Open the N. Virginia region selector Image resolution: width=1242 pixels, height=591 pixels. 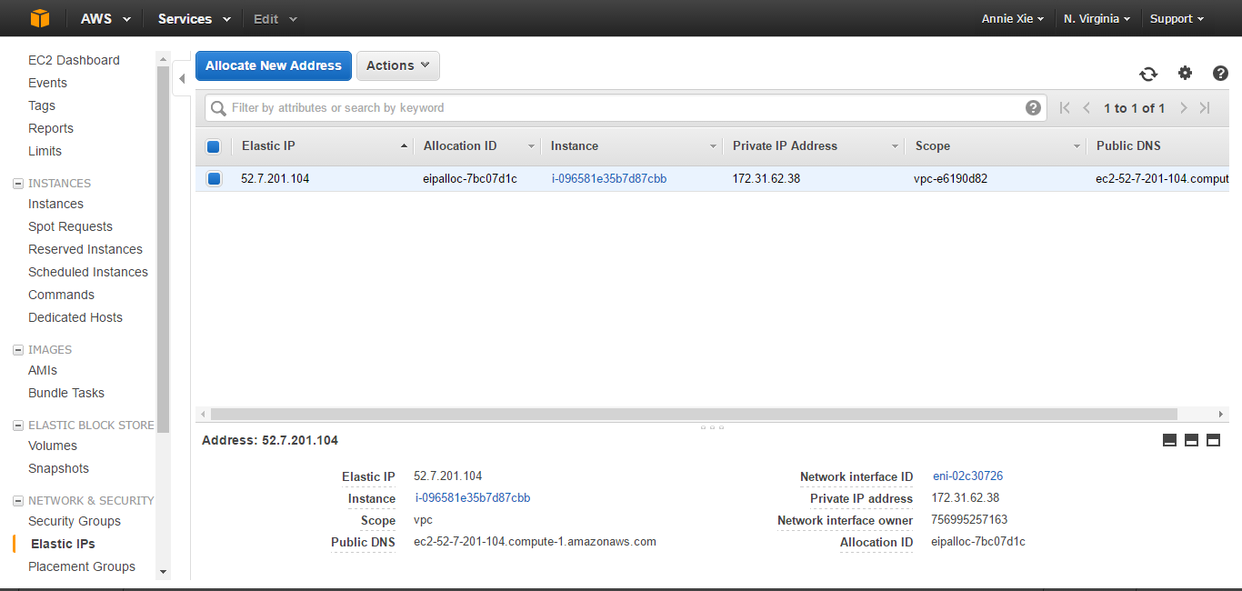tap(1097, 18)
